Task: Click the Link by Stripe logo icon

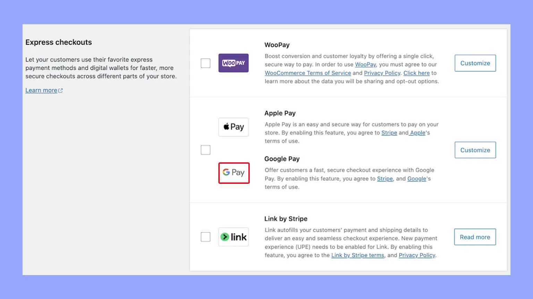Action: pos(233,237)
